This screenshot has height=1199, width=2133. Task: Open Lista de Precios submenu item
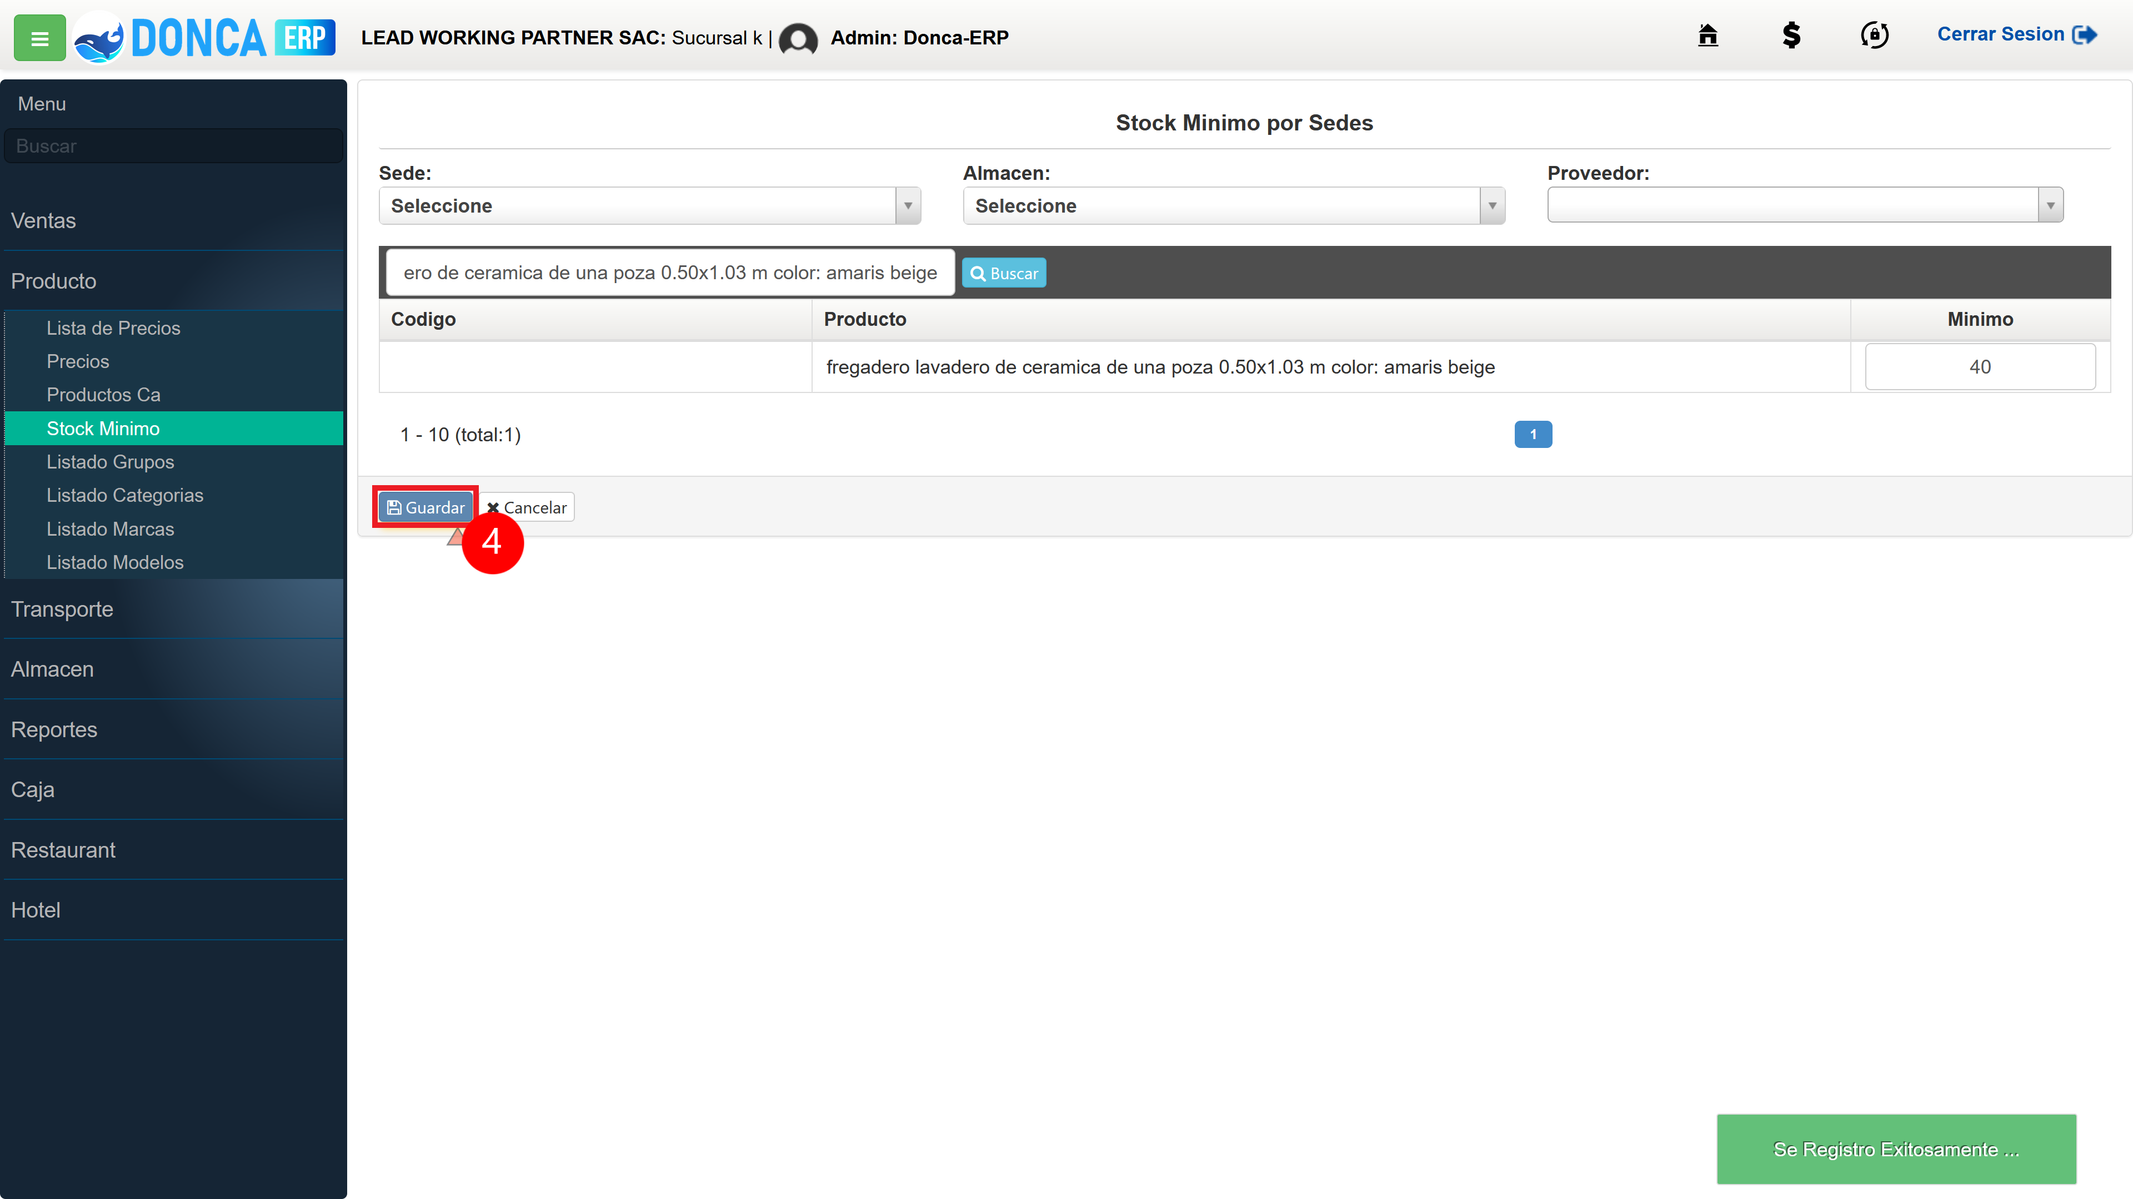(113, 328)
